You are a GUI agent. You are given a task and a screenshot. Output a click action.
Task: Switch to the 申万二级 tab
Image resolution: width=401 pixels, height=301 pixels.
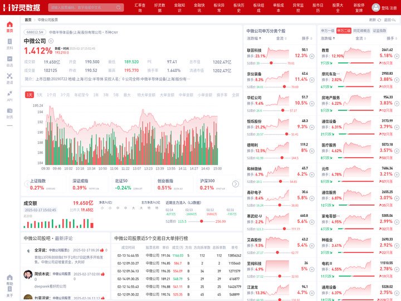[x=344, y=31]
